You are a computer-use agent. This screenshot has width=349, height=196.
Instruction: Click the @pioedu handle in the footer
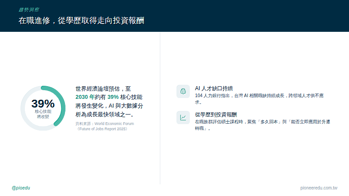[21, 188]
